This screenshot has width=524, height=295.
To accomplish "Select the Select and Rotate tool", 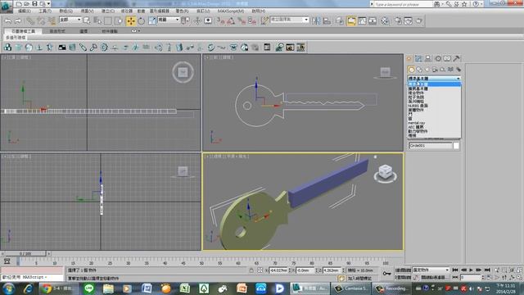I will pyautogui.click(x=142, y=21).
